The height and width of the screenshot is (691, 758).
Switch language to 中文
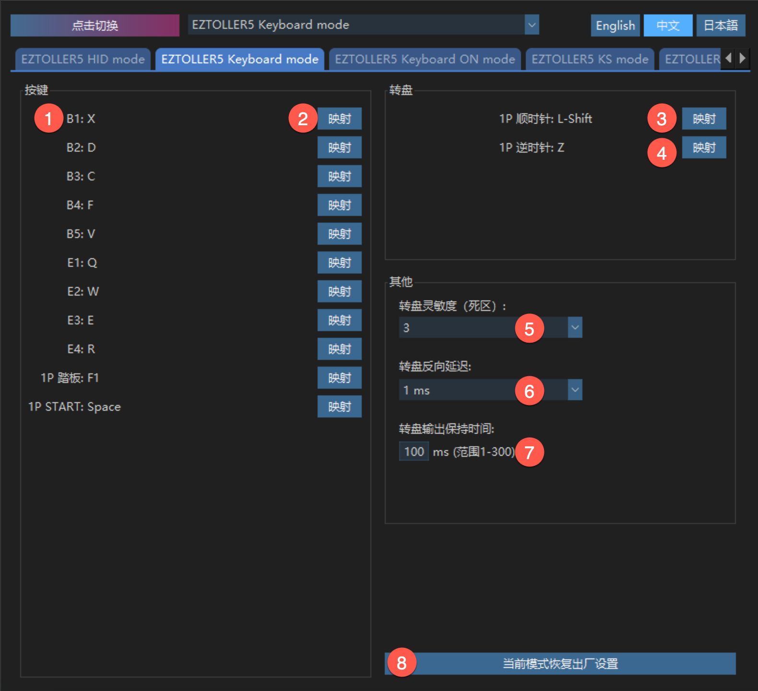pyautogui.click(x=668, y=25)
